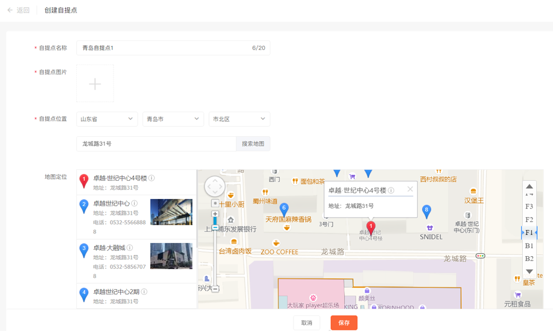Click 十里小厨 label on map
The image size is (553, 334).
(232, 204)
